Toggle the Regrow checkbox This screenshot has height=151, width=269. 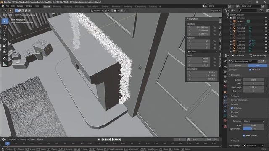click(x=230, y=70)
